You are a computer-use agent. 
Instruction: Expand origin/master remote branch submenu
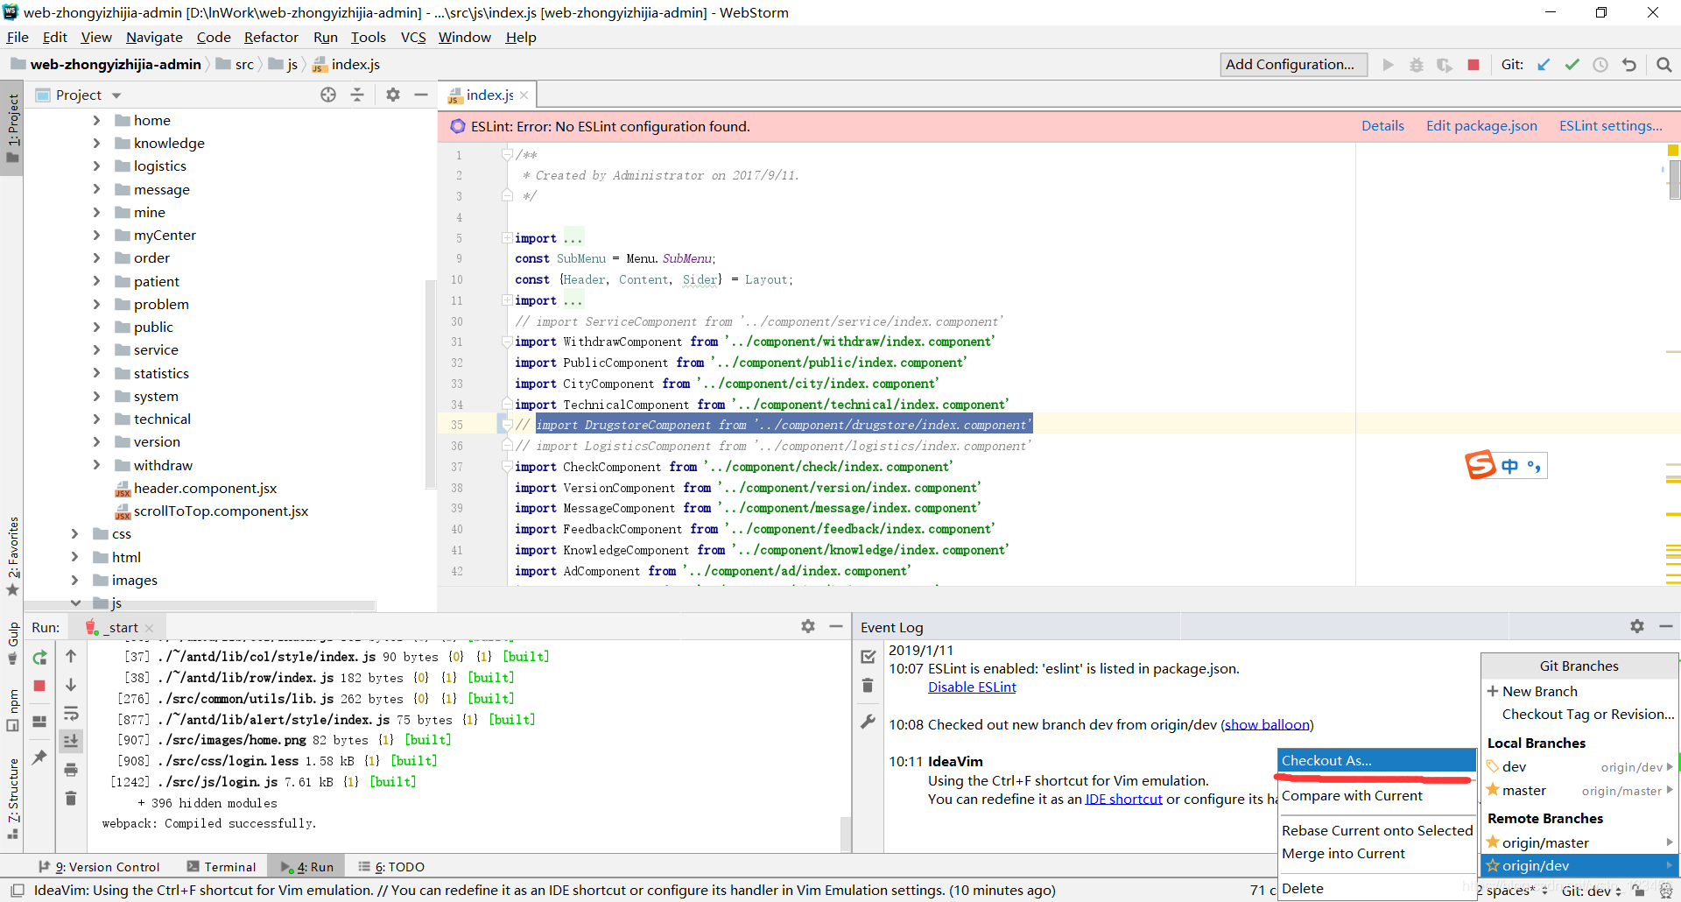1670,842
